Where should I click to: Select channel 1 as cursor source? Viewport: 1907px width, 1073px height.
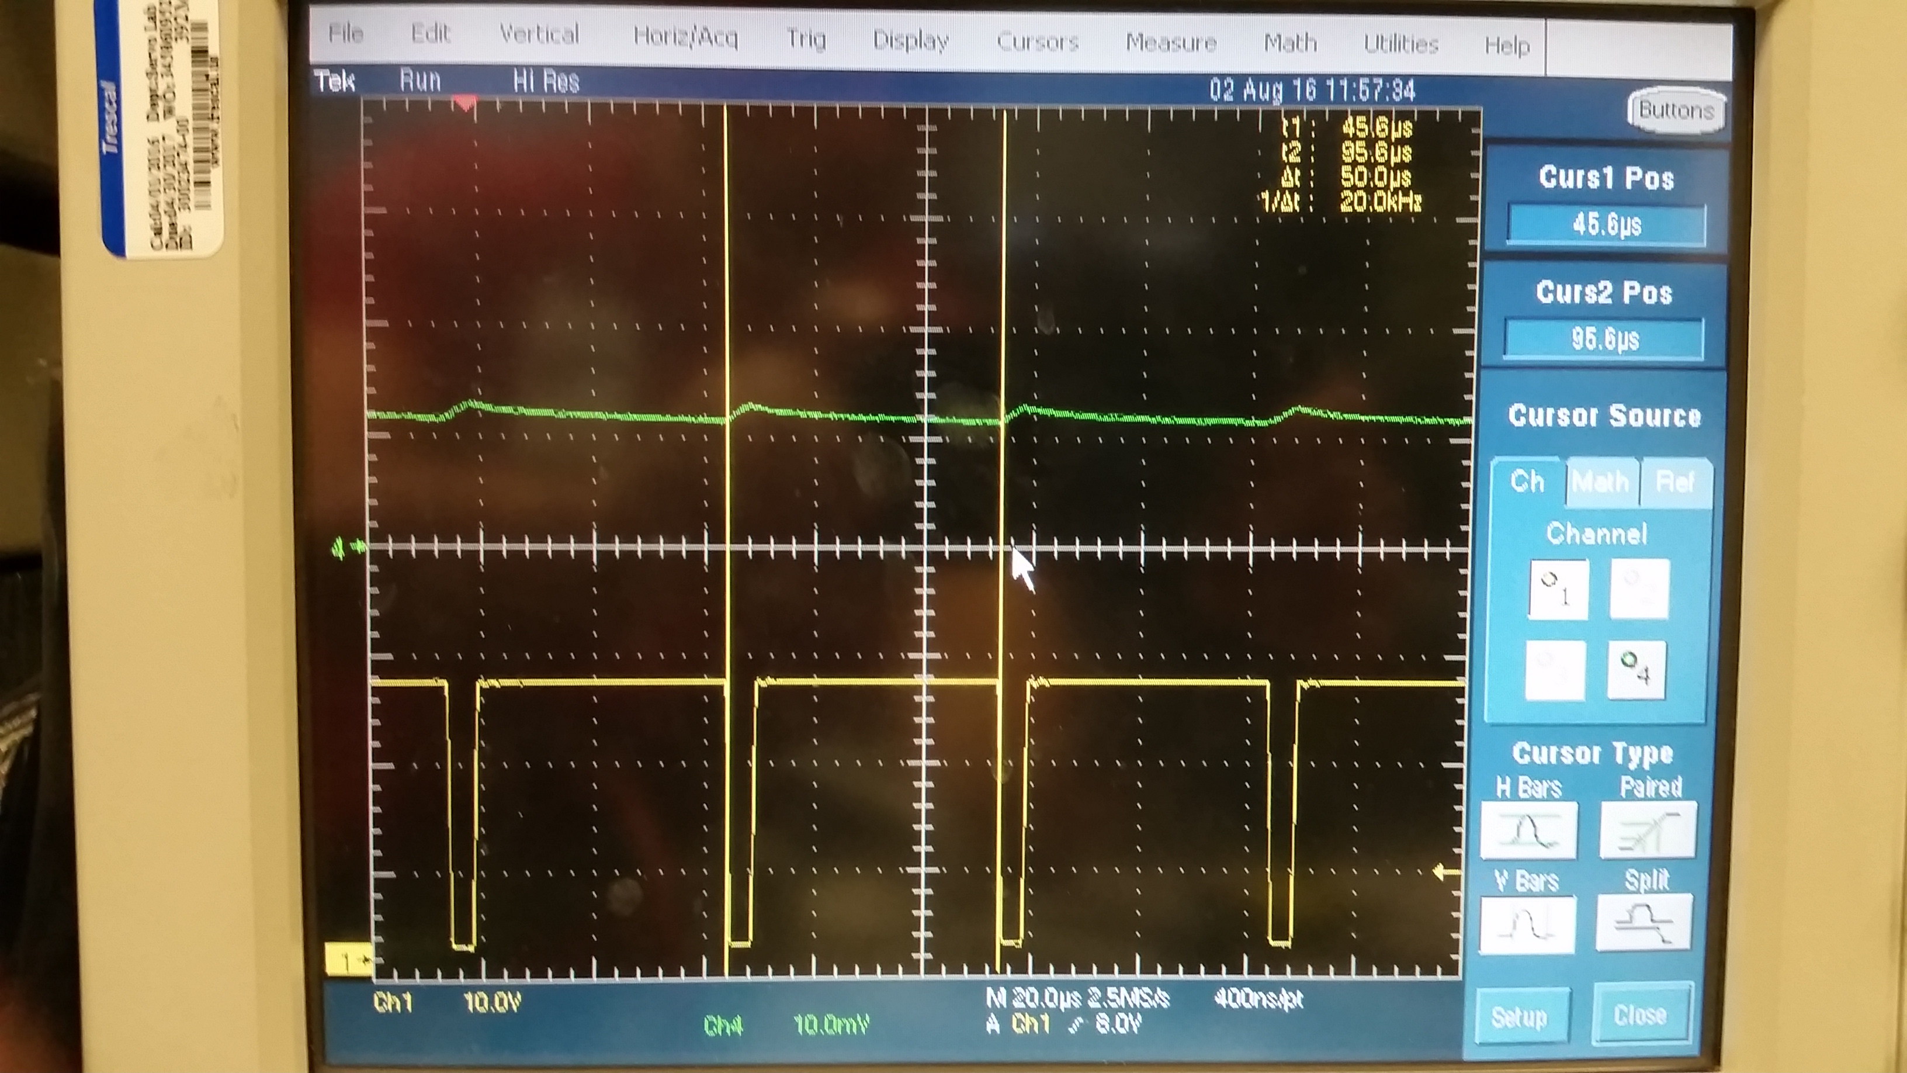coord(1558,590)
